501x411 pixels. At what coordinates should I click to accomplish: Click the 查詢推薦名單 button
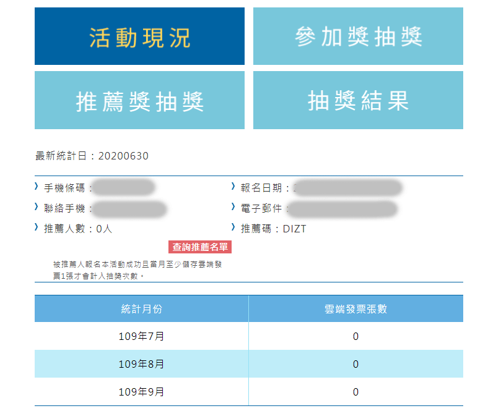[199, 245]
